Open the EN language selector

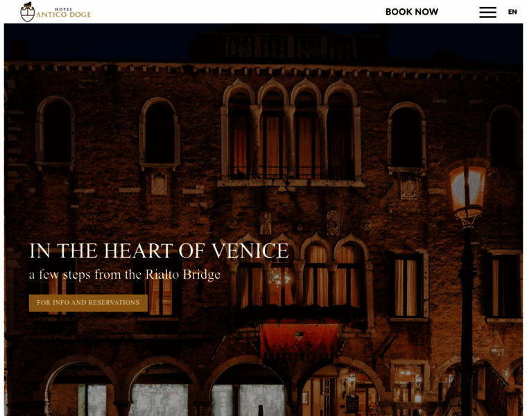(512, 12)
